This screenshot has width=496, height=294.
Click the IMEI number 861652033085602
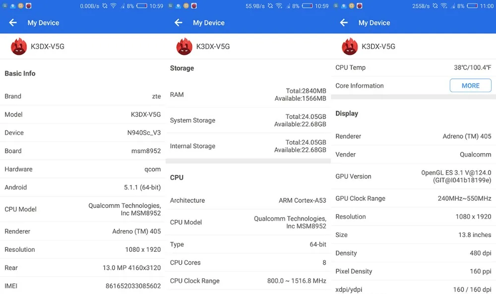133,286
